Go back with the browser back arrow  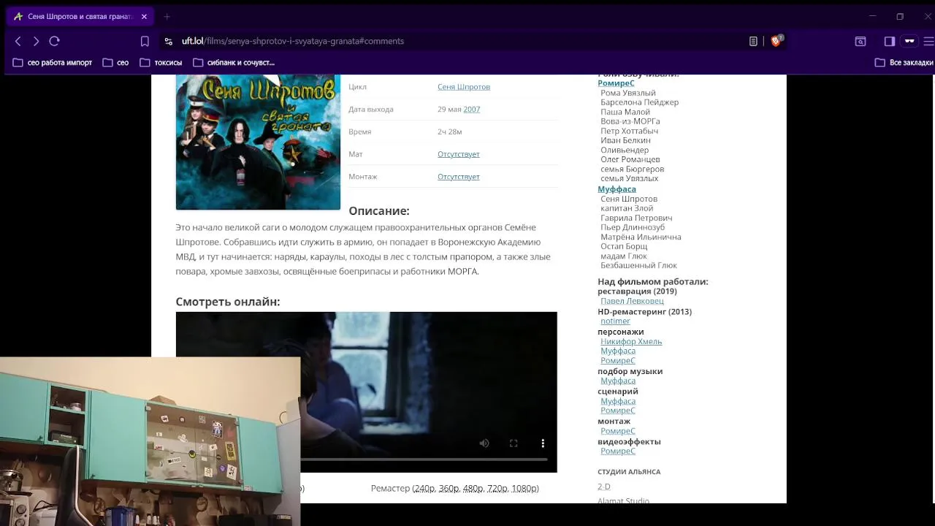tap(18, 42)
